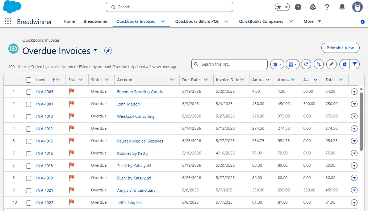Open the Select List Display table menu
This screenshot has height=211, width=368.
tap(292, 64)
